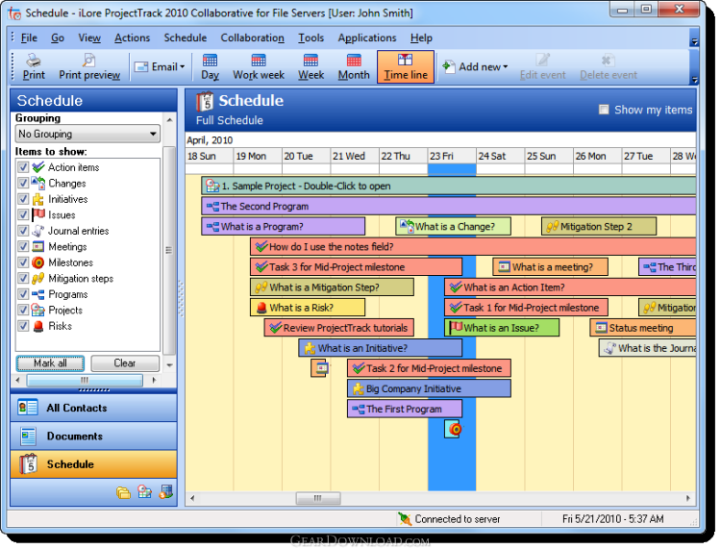
Task: Click the timeline scroll left arrow
Action: pyautogui.click(x=192, y=498)
